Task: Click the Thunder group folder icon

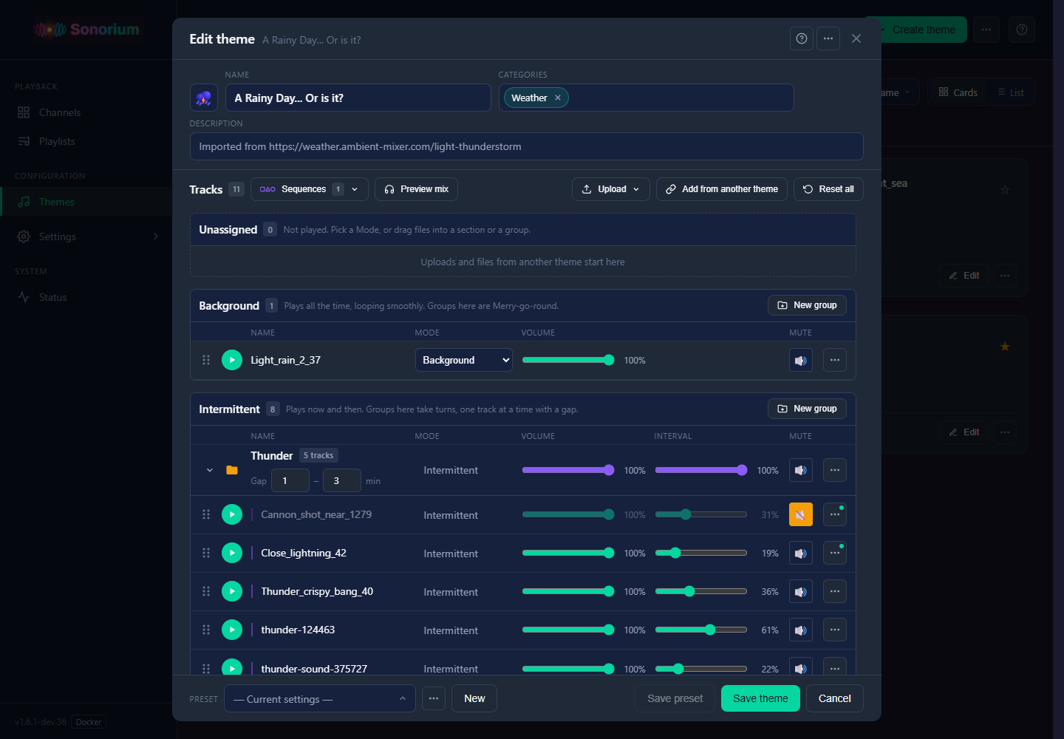Action: coord(232,470)
